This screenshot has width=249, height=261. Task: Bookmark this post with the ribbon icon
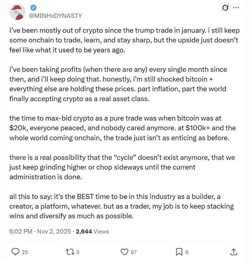pyautogui.click(x=179, y=252)
